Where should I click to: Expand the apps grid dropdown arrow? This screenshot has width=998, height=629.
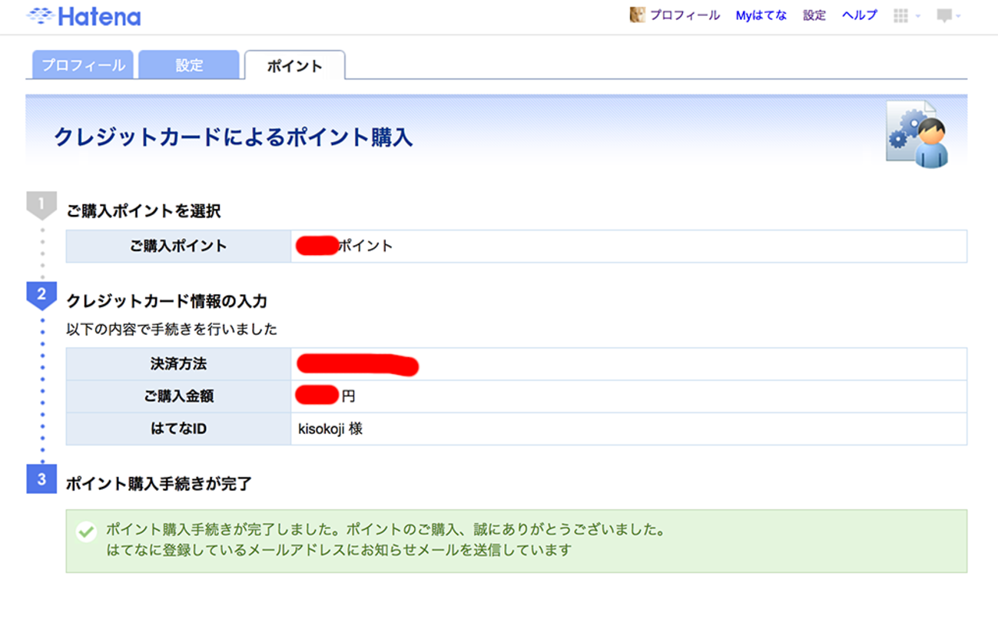[x=917, y=16]
